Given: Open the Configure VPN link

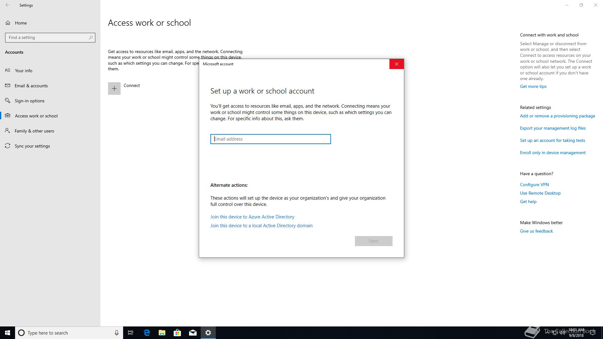Looking at the screenshot, I should click(x=534, y=185).
